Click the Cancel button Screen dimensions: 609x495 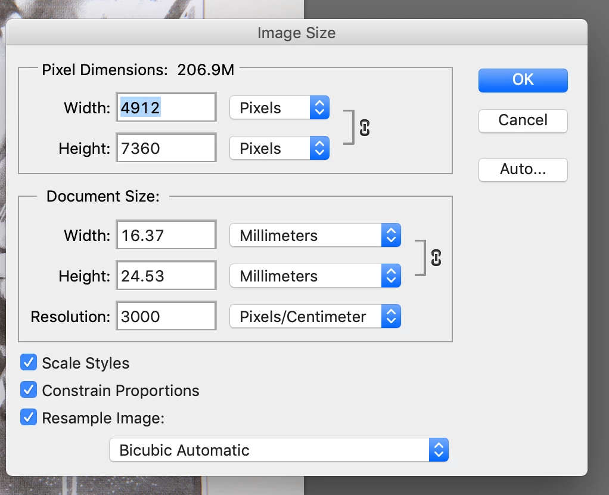point(523,120)
